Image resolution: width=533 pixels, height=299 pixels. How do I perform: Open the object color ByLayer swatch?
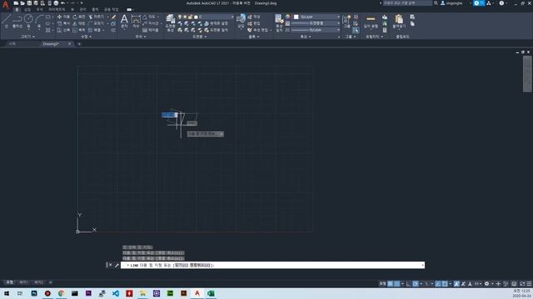coord(296,17)
